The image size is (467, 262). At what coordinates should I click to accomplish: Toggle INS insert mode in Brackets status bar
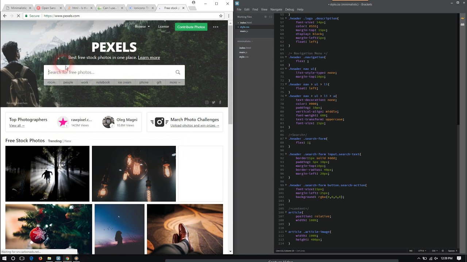(x=411, y=251)
